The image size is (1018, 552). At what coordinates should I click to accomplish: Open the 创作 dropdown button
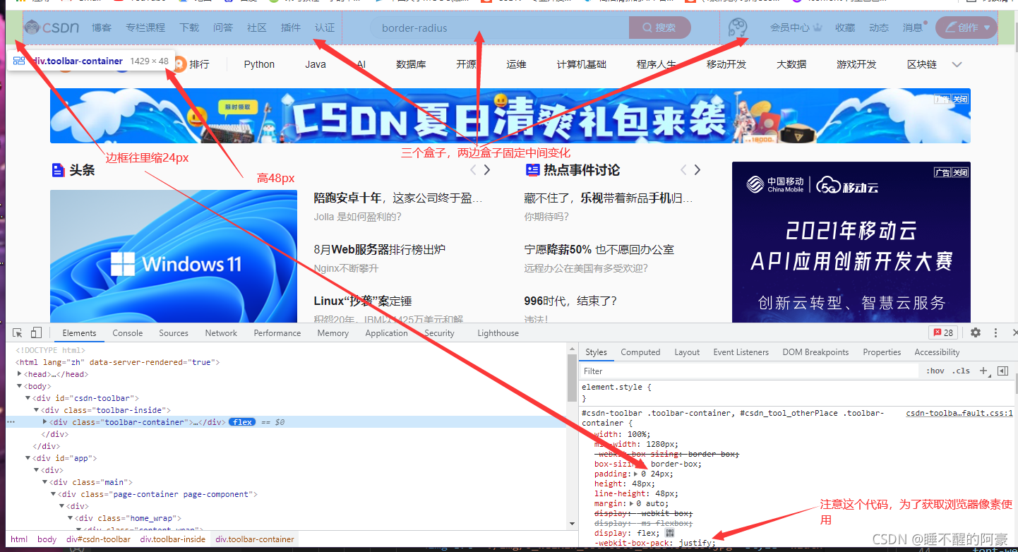pos(966,28)
